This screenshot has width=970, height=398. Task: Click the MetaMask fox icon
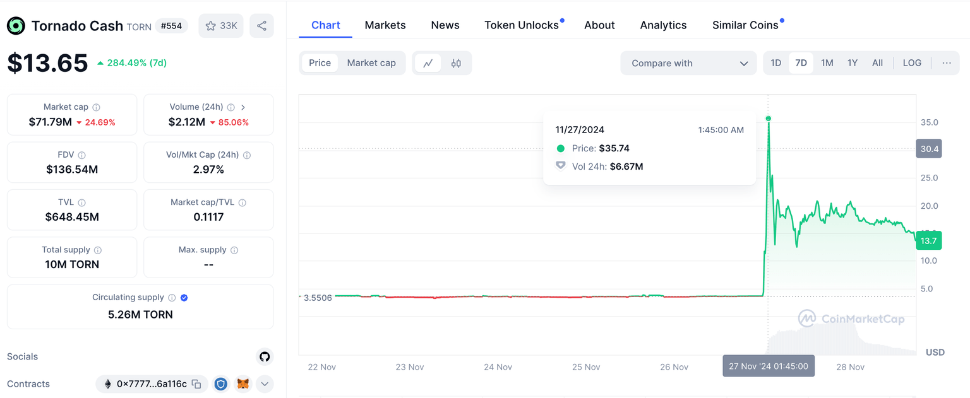point(243,383)
